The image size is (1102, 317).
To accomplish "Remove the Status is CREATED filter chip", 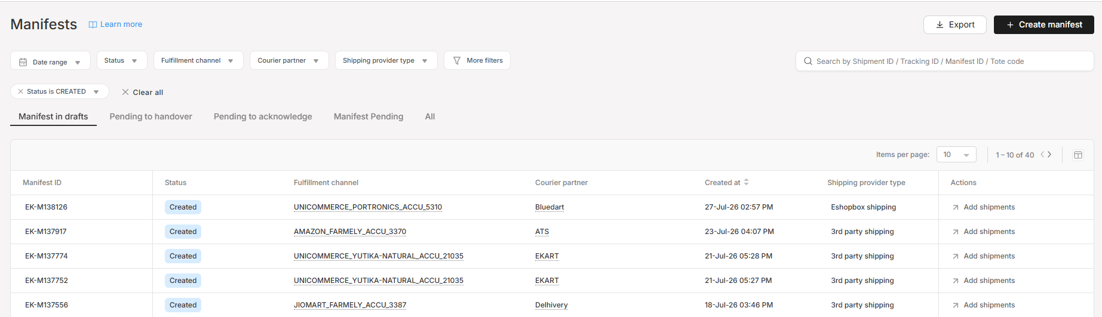I will tap(21, 91).
